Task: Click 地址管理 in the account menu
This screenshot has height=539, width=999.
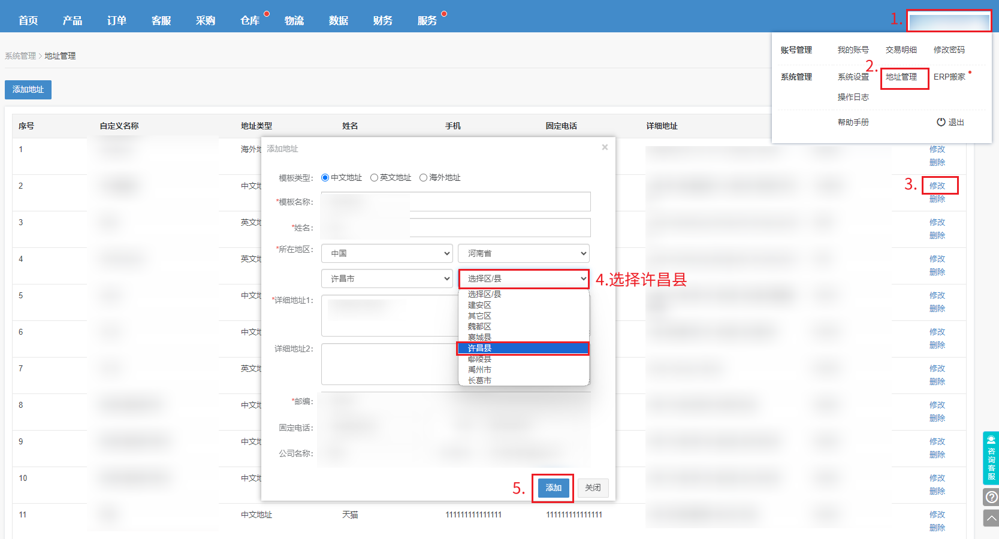Action: pos(901,77)
